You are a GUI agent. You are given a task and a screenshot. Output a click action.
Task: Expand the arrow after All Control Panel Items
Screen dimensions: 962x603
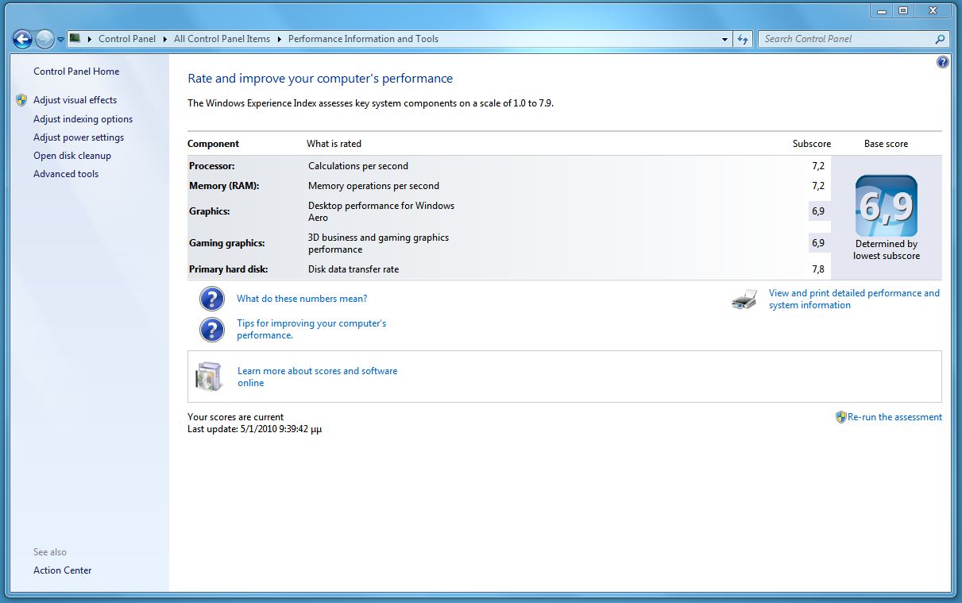click(279, 38)
